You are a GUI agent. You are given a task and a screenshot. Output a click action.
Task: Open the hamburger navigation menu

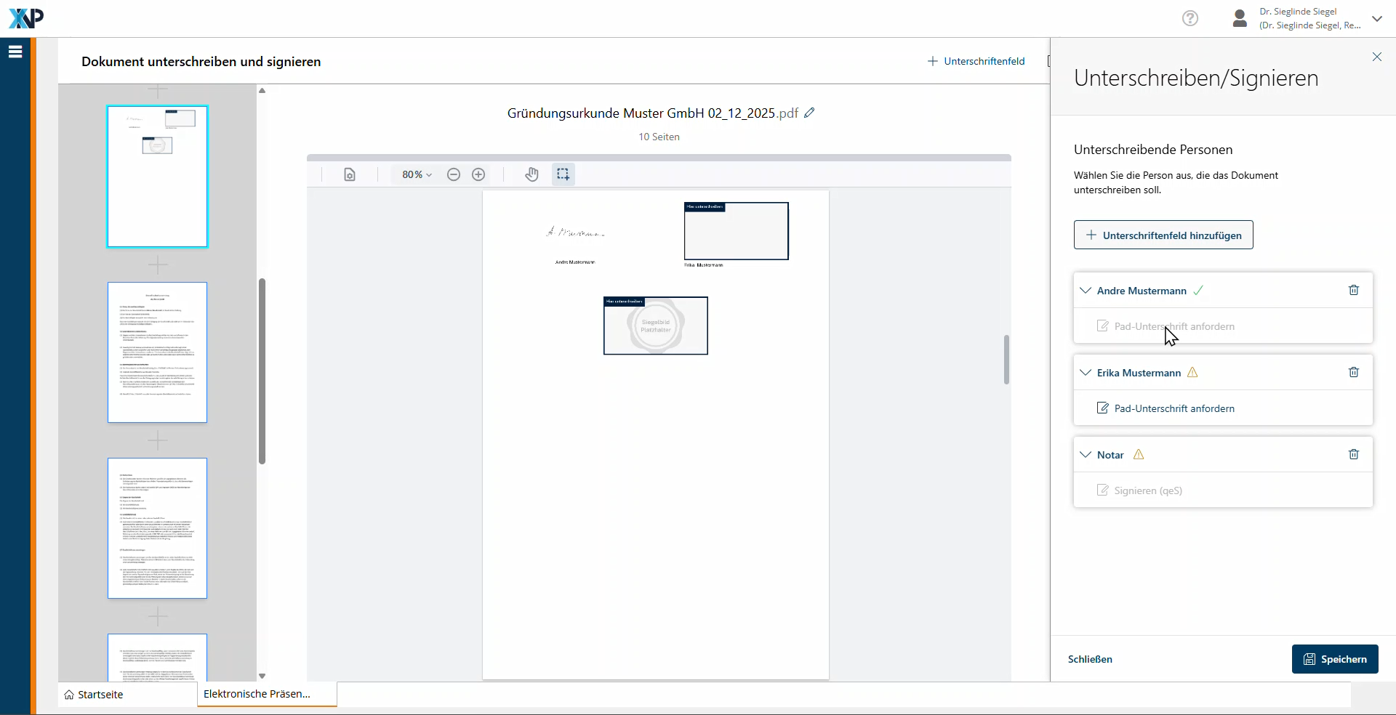pyautogui.click(x=15, y=52)
